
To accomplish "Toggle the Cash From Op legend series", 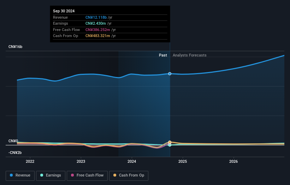I will (x=129, y=175).
